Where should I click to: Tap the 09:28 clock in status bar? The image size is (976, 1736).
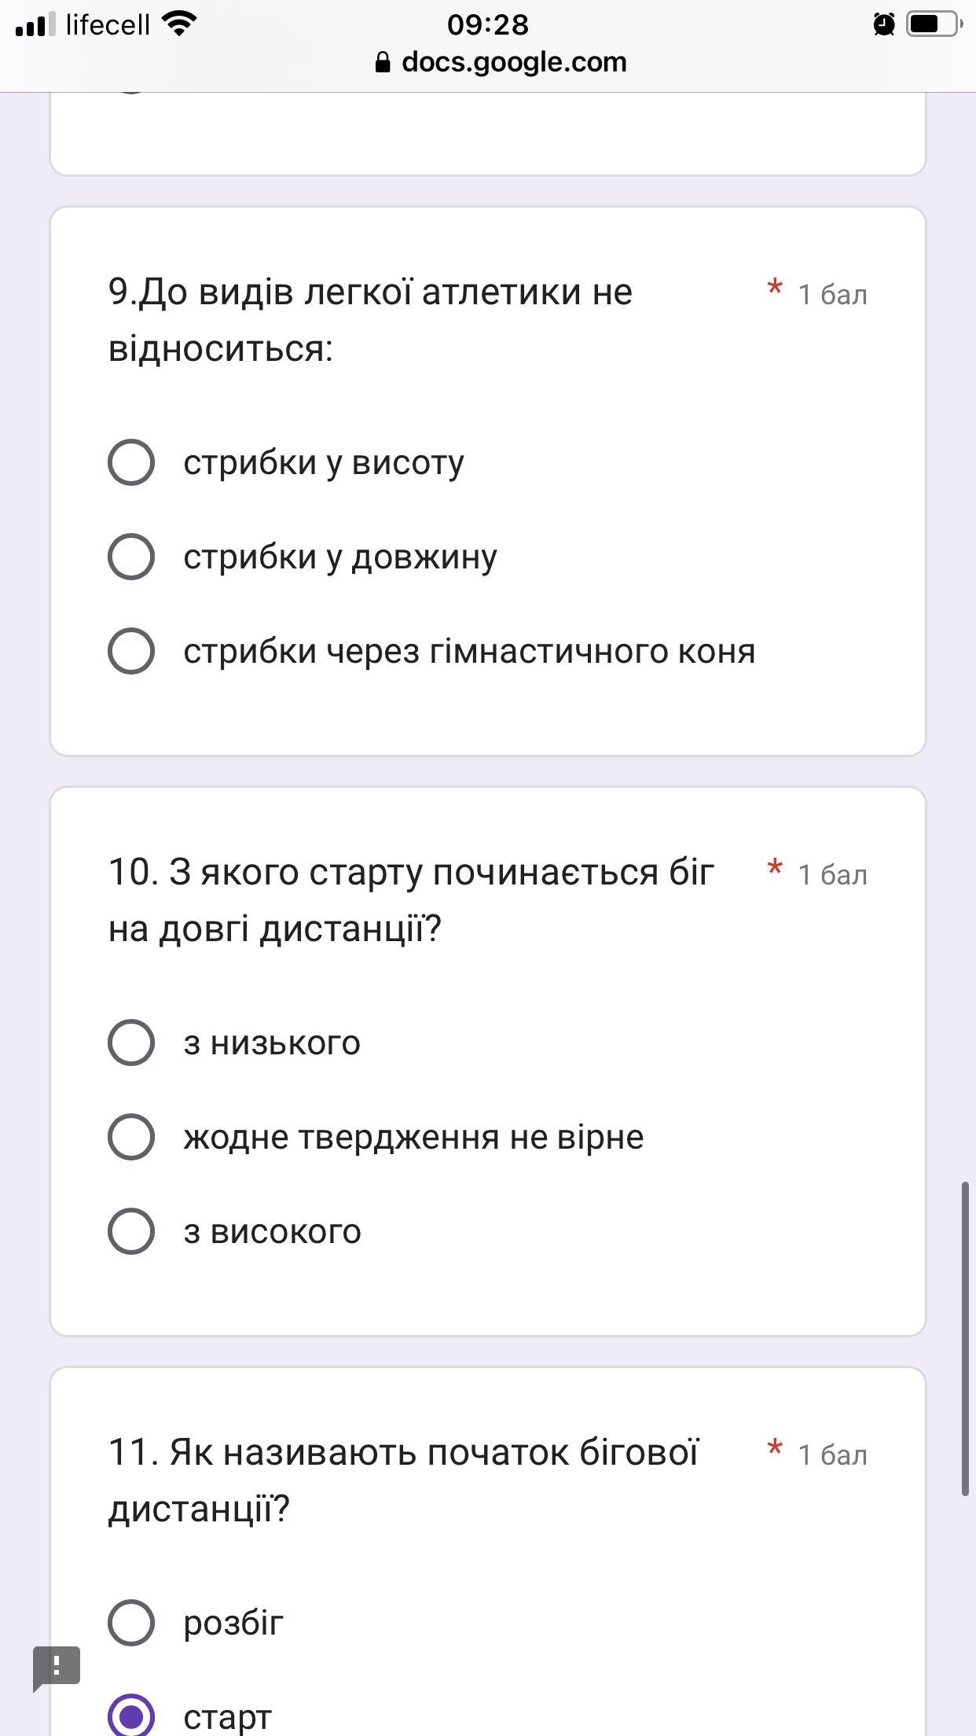click(x=488, y=24)
